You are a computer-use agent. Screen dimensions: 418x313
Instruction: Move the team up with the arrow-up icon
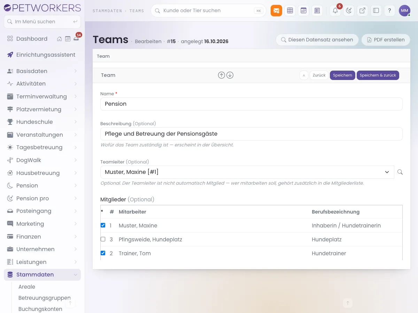point(222,75)
